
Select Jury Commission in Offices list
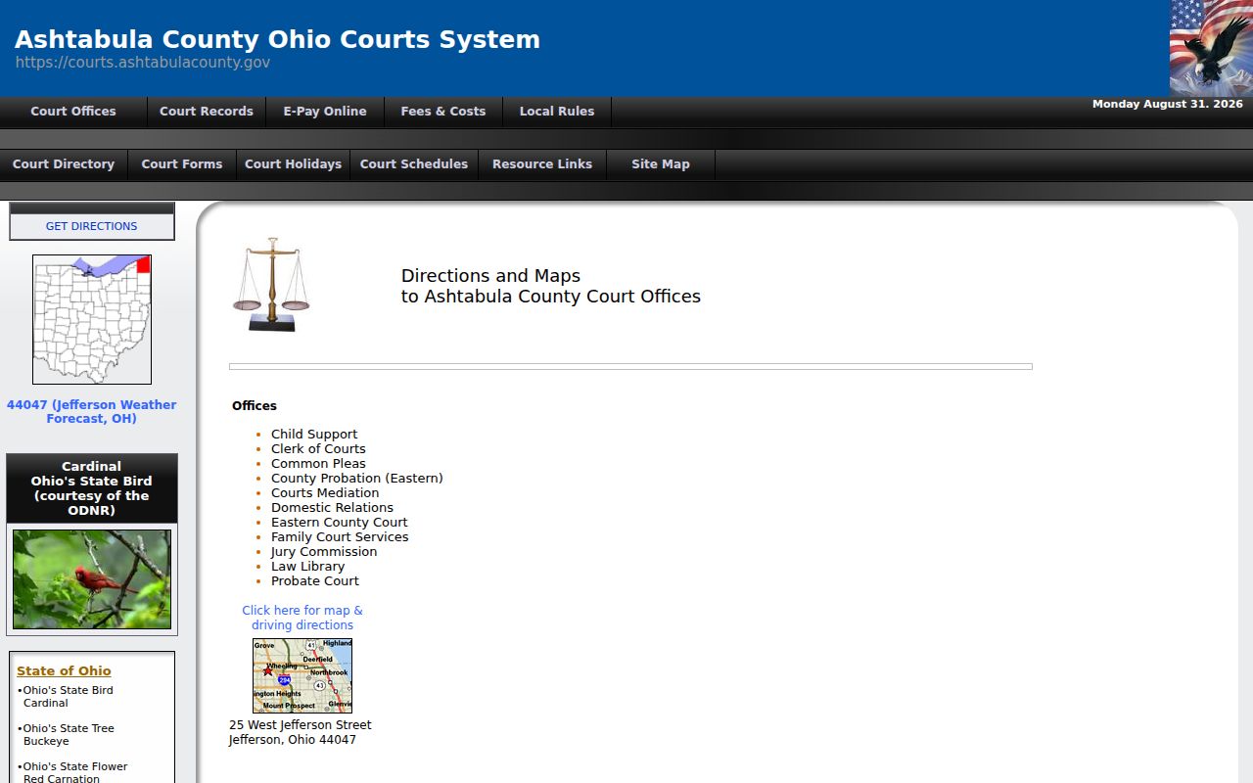pyautogui.click(x=324, y=552)
